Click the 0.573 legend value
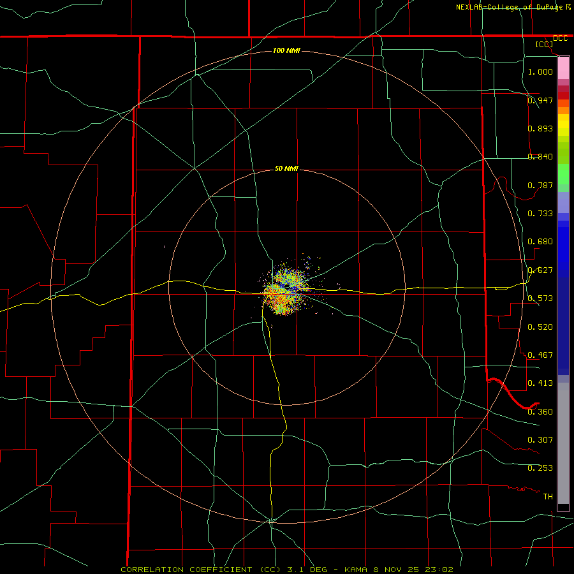The height and width of the screenshot is (574, 574). pos(540,298)
